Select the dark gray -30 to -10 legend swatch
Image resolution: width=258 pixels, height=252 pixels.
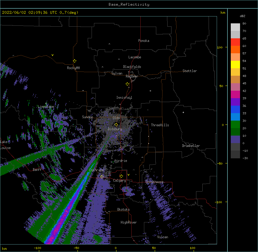(235, 154)
